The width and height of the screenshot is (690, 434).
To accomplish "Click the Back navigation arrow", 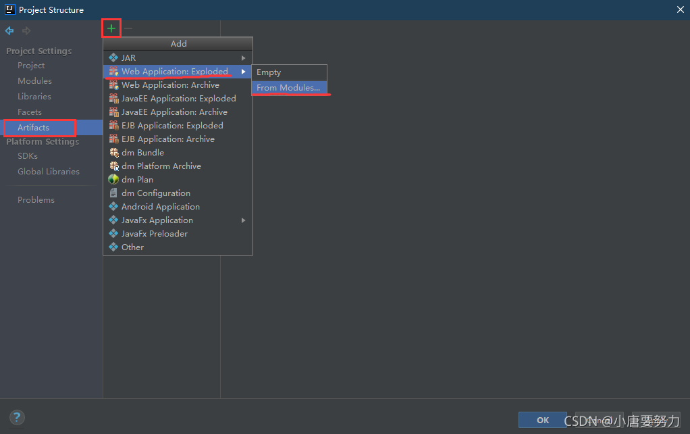I will tap(9, 31).
